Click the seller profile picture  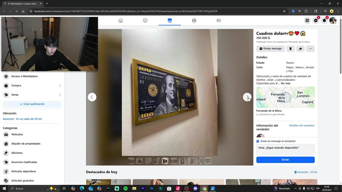[261, 135]
